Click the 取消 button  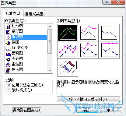pos(111,110)
